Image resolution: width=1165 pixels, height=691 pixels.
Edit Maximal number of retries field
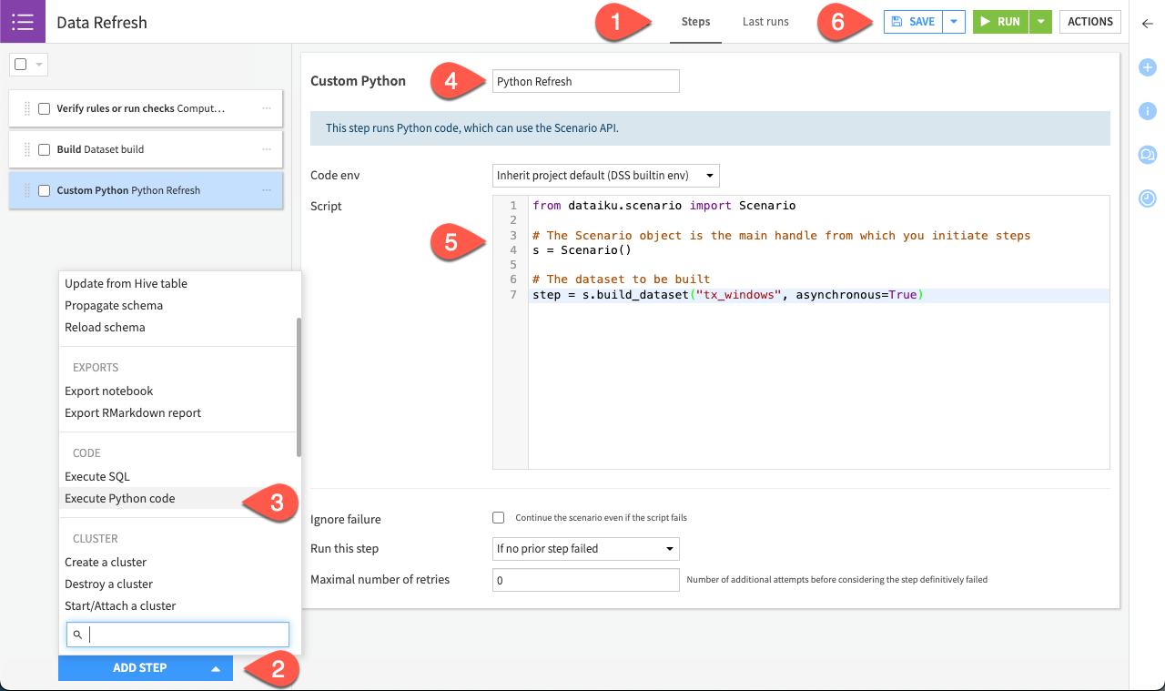coord(586,579)
